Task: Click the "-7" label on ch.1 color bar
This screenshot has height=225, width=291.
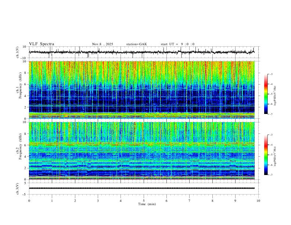Action: 271,114
